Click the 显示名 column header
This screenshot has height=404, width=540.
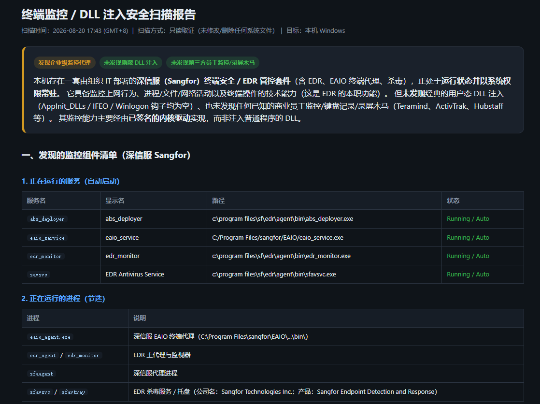tap(115, 201)
